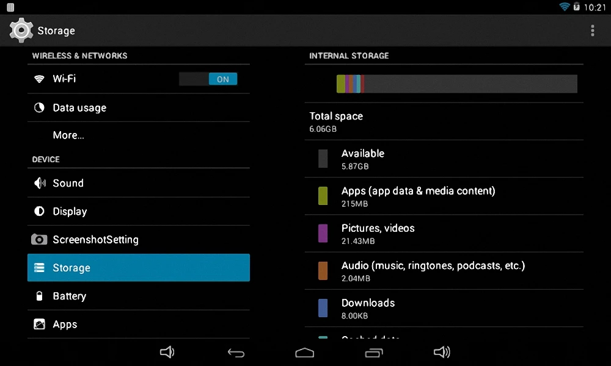
Task: Select the Storage settings entry
Action: coord(139,268)
